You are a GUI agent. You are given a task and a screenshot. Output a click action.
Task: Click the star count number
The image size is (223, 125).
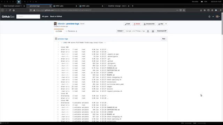coord(166,24)
